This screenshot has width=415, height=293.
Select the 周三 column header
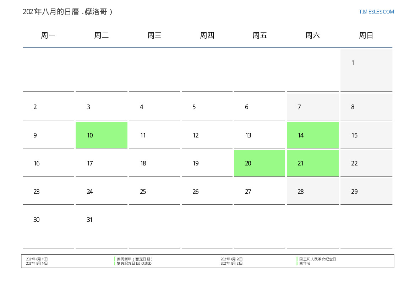click(154, 35)
